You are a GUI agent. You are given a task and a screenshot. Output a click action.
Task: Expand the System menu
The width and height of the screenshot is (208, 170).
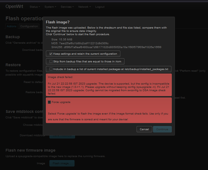[50, 7]
